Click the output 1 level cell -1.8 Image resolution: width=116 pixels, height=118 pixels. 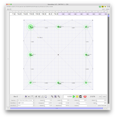coord(13,14)
